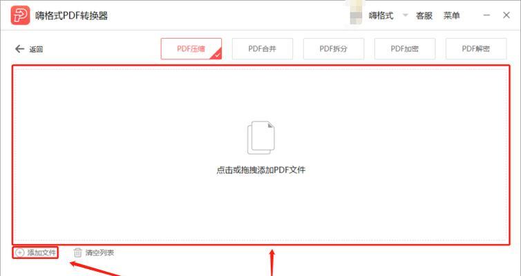Expand the dropdown arrow next to 嗨格式 account
The height and width of the screenshot is (276, 521).
tap(405, 15)
